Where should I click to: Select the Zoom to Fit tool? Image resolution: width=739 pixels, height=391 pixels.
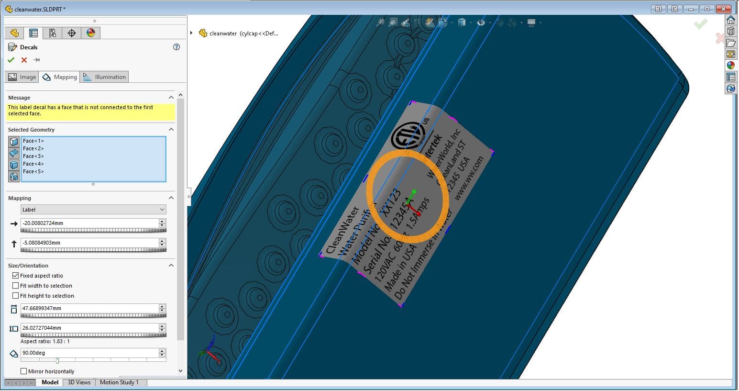pyautogui.click(x=380, y=22)
